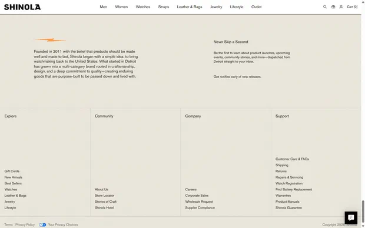
Task: Open the Outlet menu
Action: click(x=256, y=7)
